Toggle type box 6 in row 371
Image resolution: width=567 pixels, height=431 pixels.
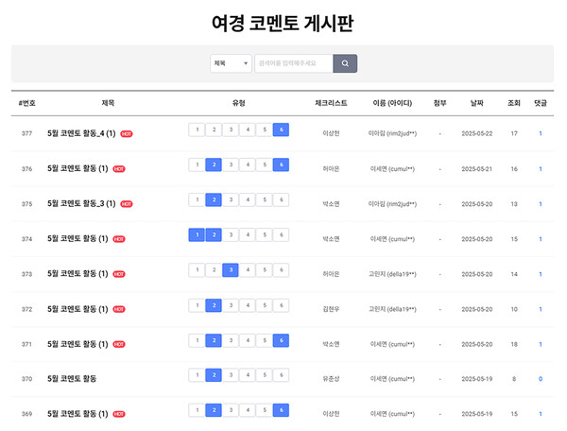click(281, 340)
